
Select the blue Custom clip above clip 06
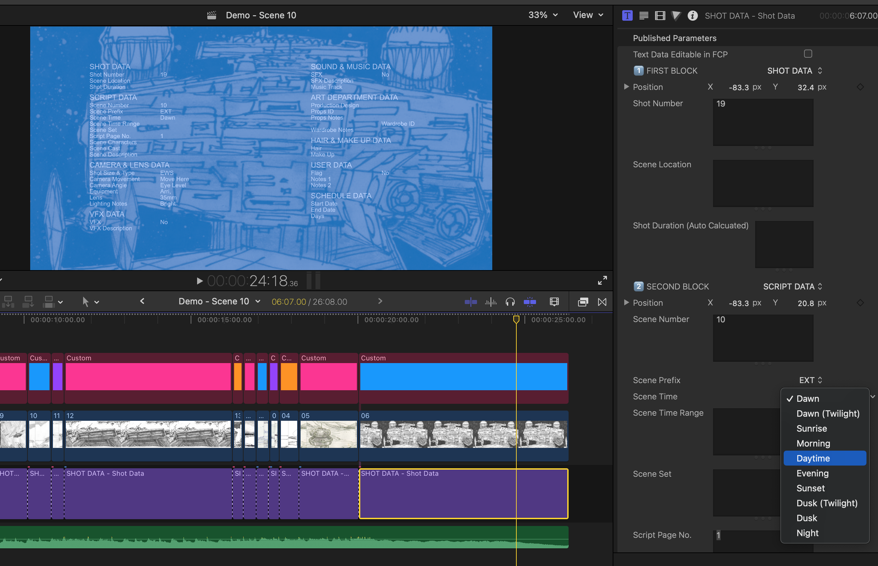[x=464, y=378]
